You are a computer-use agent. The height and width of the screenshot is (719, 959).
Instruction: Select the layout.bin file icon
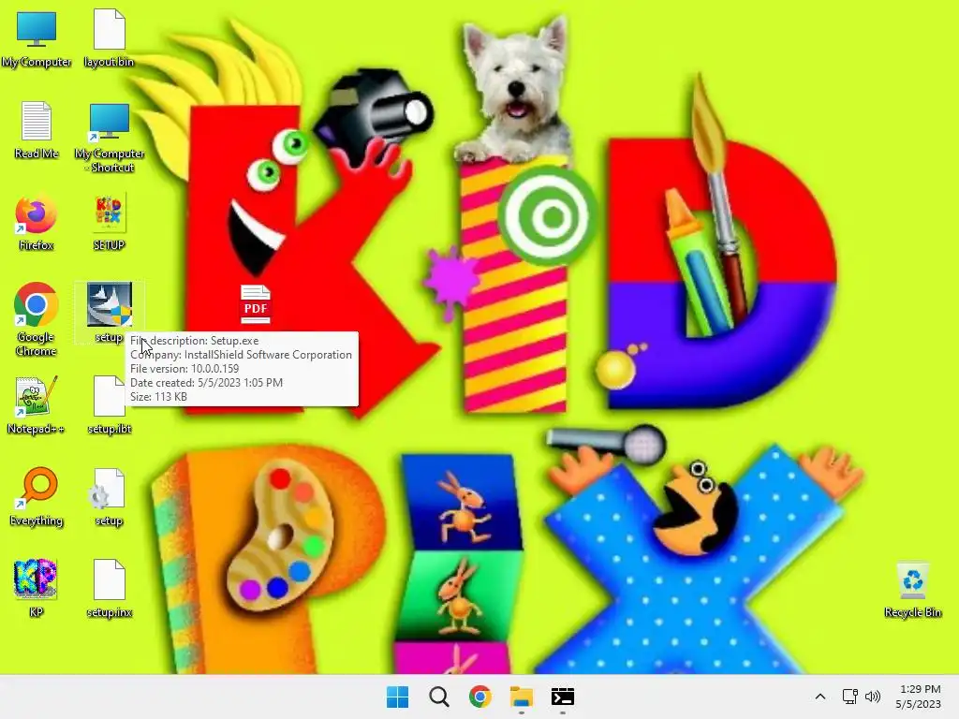tap(109, 37)
